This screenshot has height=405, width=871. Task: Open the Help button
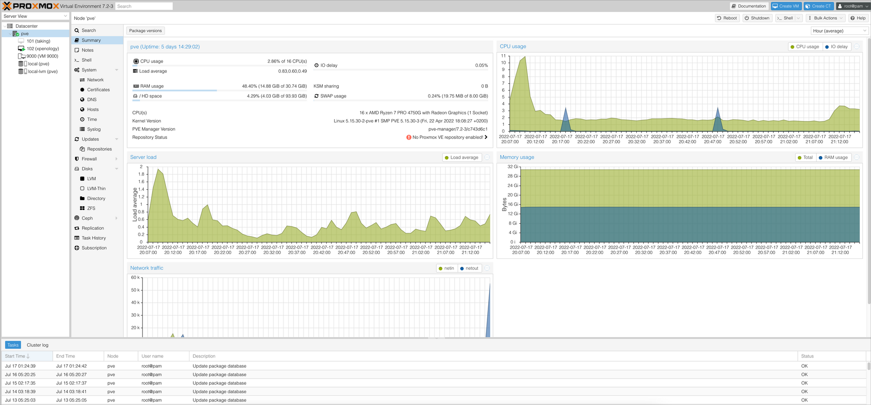tap(858, 18)
